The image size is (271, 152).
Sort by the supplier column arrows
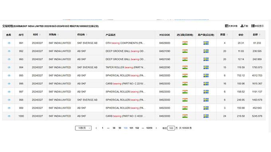tap(86, 35)
